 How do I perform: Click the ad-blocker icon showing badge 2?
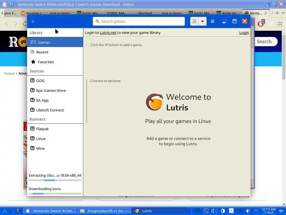click(261, 24)
